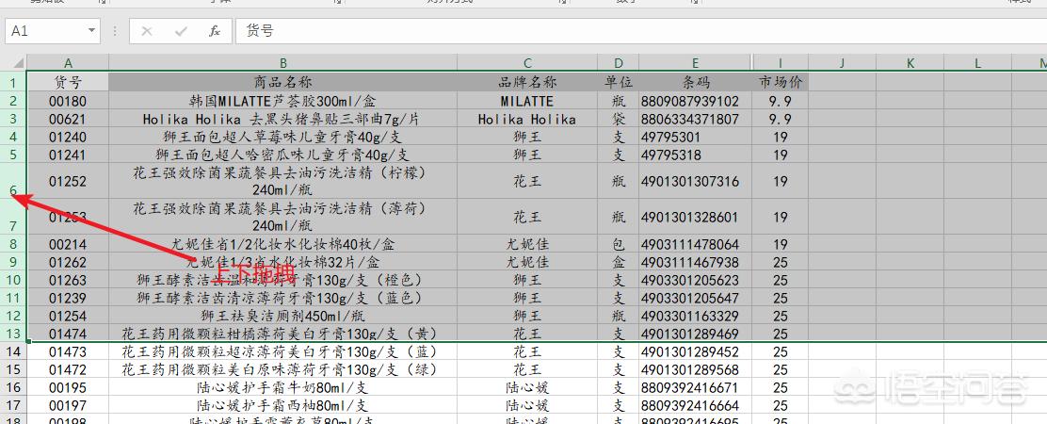Click item number cell 01252
The image size is (1047, 424).
[68, 182]
